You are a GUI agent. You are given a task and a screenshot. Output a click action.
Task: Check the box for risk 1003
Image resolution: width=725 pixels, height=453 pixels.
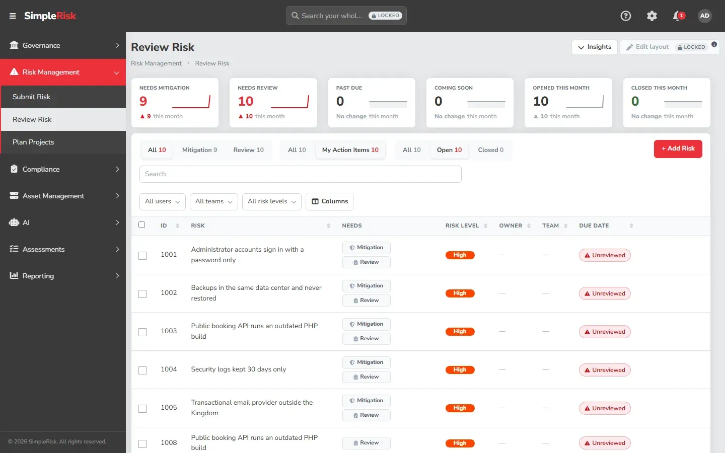point(142,332)
